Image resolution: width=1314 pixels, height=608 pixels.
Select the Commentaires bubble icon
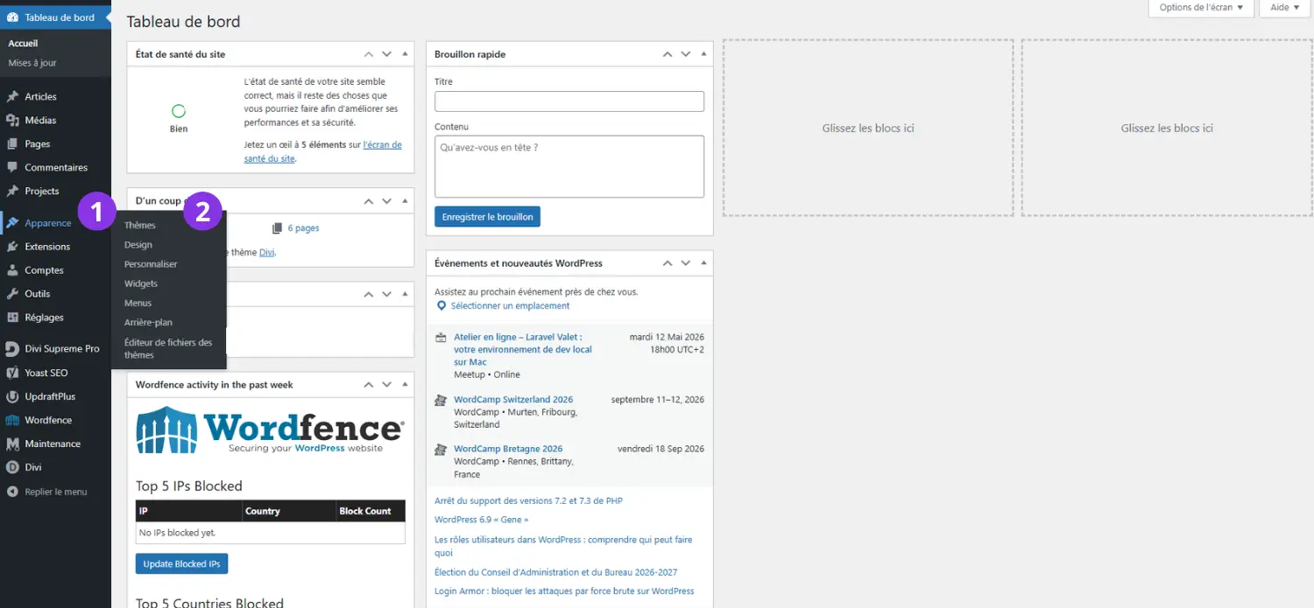point(12,167)
